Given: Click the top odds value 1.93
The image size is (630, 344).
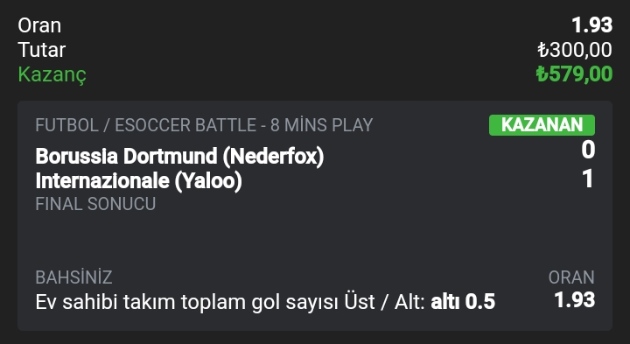Looking at the screenshot, I should pos(592,25).
